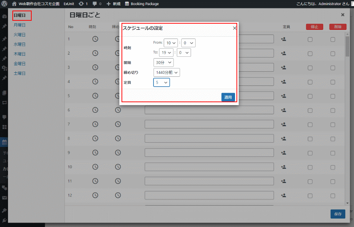Screen dimensions: 354x227
Task: Check the delete checkbox in row 2
Action: [333, 53]
